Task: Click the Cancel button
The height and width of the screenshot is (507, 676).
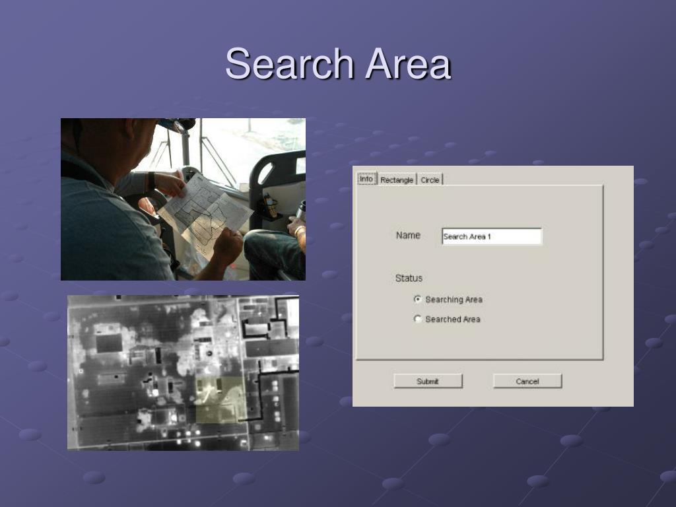Action: [527, 381]
